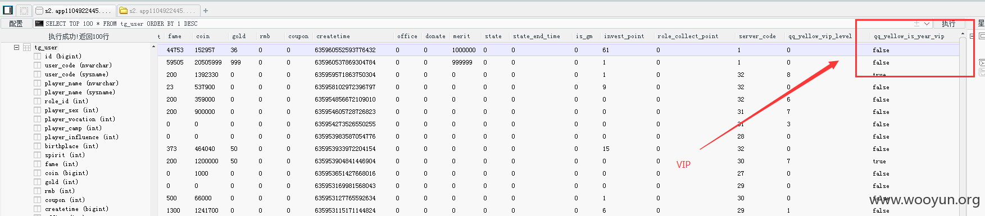
Task: Select coin cell 1392330
Action: (x=206, y=75)
